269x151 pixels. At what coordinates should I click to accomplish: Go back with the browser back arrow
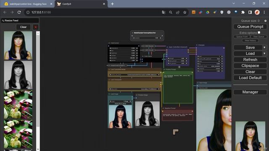[x=5, y=12]
